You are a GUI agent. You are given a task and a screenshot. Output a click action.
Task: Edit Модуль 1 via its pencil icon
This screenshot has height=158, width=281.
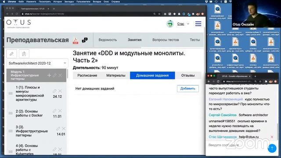click(54, 75)
